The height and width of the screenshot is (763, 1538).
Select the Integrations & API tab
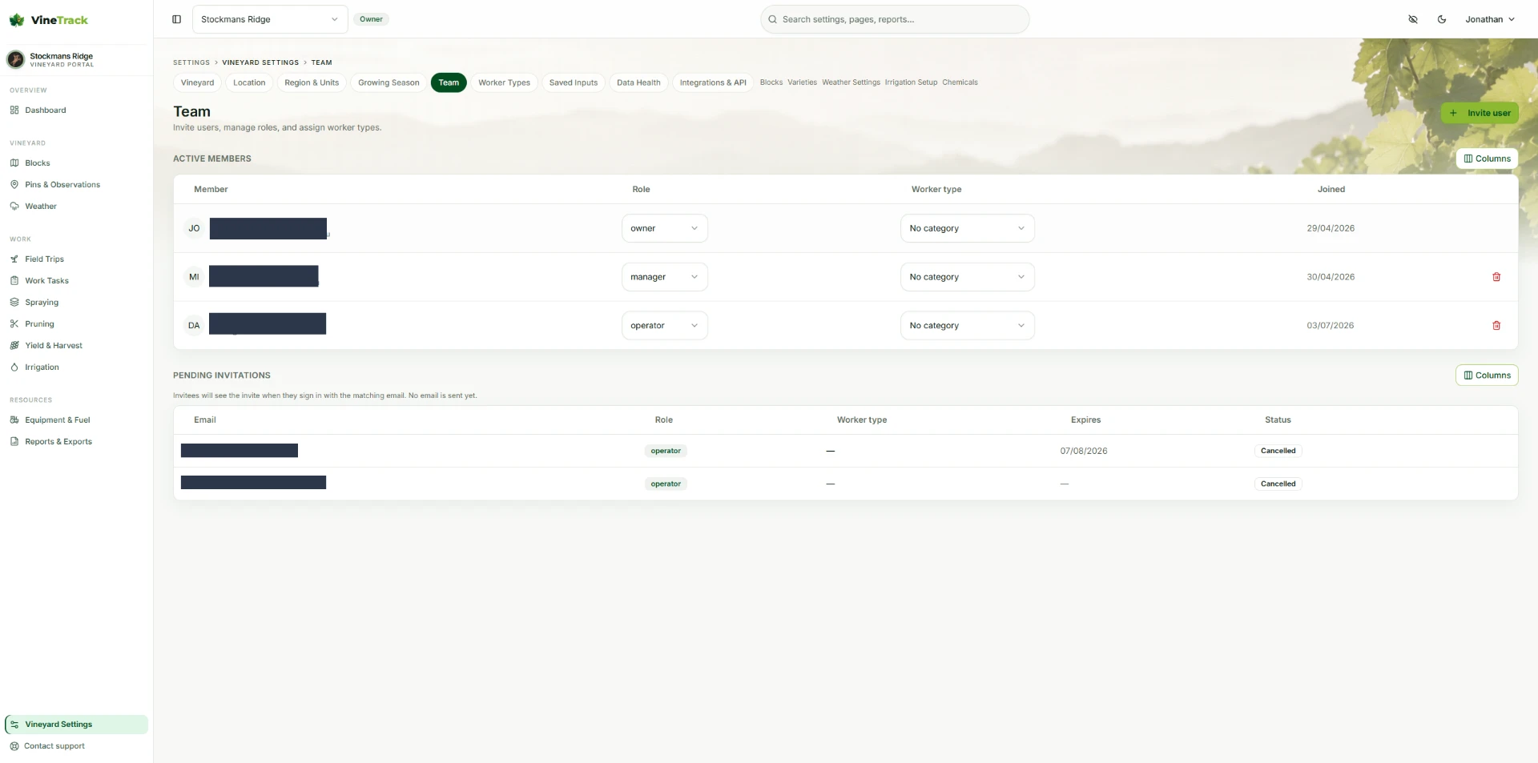[x=713, y=82]
